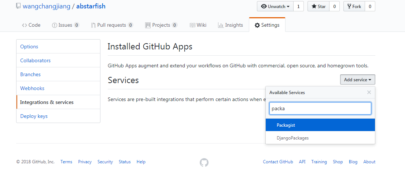
Task: Open the Training footer link
Action: pos(319,162)
